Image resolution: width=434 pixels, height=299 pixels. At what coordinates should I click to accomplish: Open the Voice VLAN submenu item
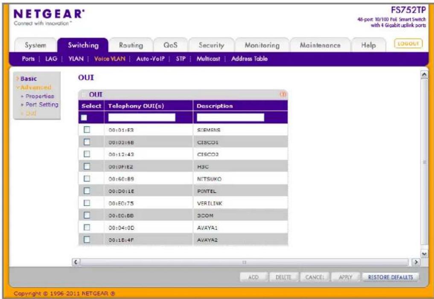[x=110, y=58]
